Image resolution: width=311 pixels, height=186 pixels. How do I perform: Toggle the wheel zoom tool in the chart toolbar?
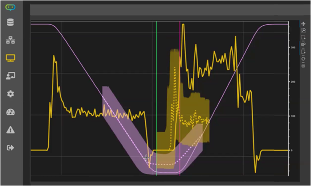coord(303,45)
